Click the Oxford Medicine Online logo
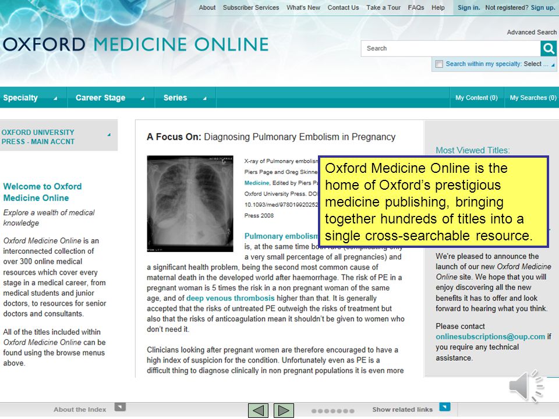 pyautogui.click(x=136, y=45)
